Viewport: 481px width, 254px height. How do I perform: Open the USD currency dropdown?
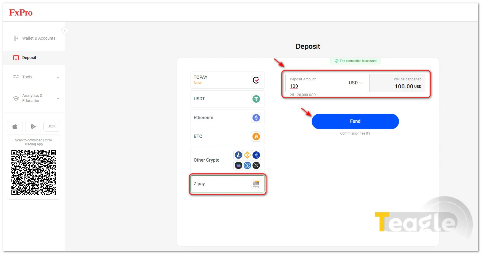pyautogui.click(x=356, y=83)
